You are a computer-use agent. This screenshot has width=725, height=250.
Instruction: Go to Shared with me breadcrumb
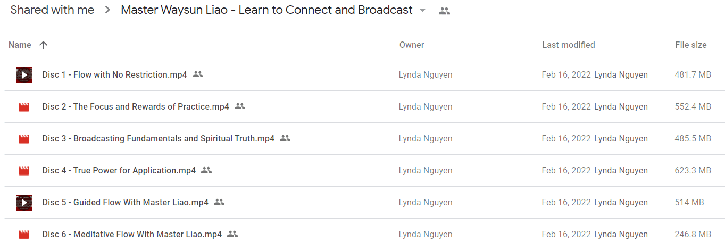(x=52, y=10)
